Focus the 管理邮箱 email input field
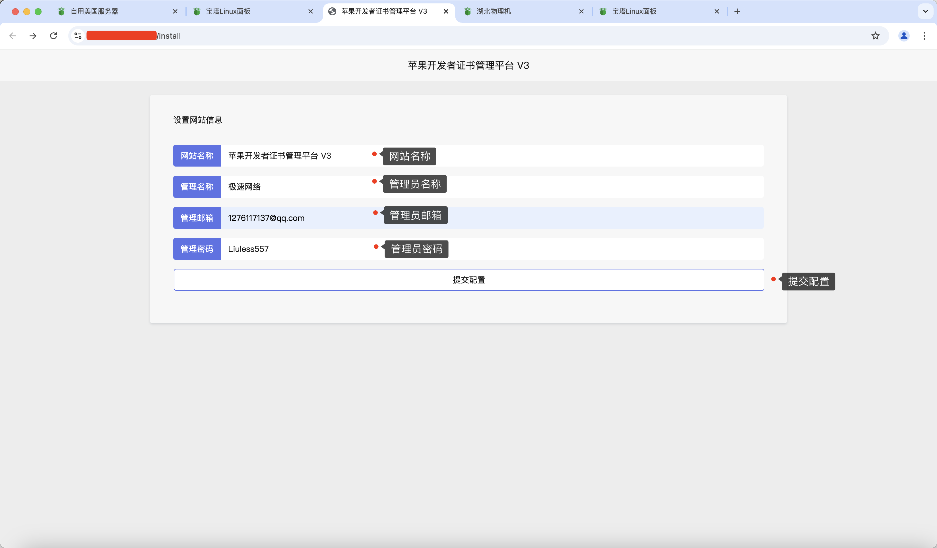 point(492,218)
